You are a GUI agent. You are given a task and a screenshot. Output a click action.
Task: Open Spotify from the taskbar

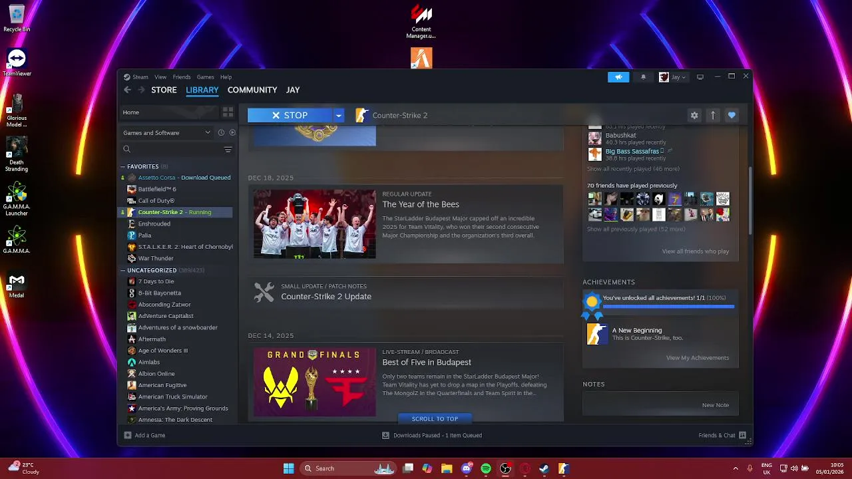pos(486,468)
